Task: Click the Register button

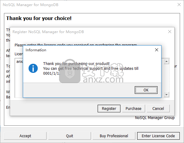Action: pos(109,109)
